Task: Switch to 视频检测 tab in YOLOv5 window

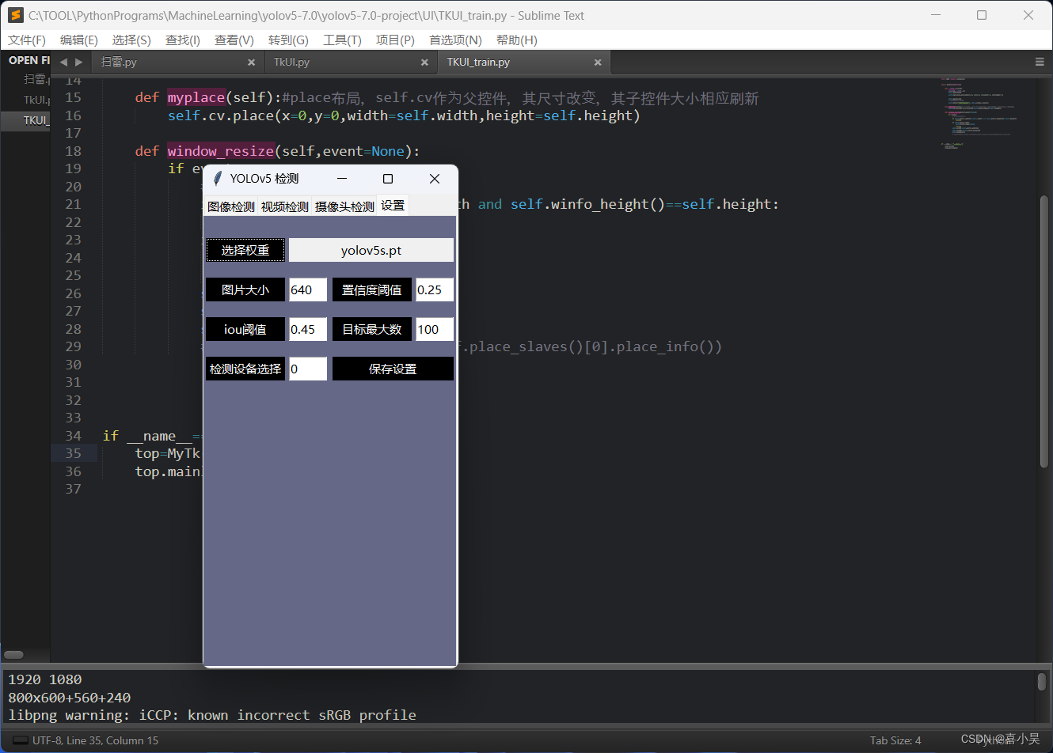Action: point(285,206)
